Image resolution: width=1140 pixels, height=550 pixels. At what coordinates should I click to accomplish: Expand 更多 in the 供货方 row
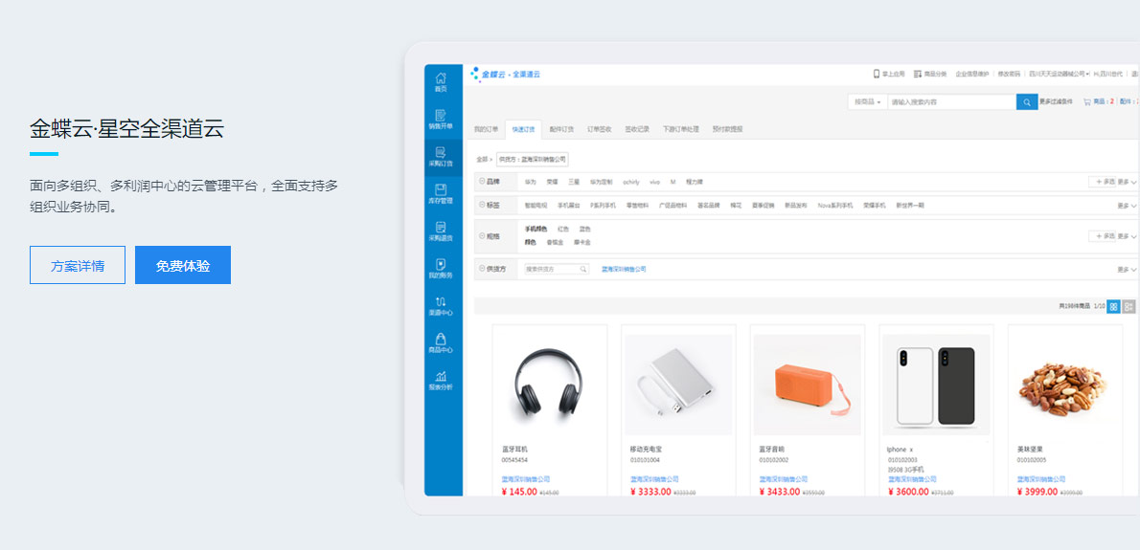point(1127,269)
